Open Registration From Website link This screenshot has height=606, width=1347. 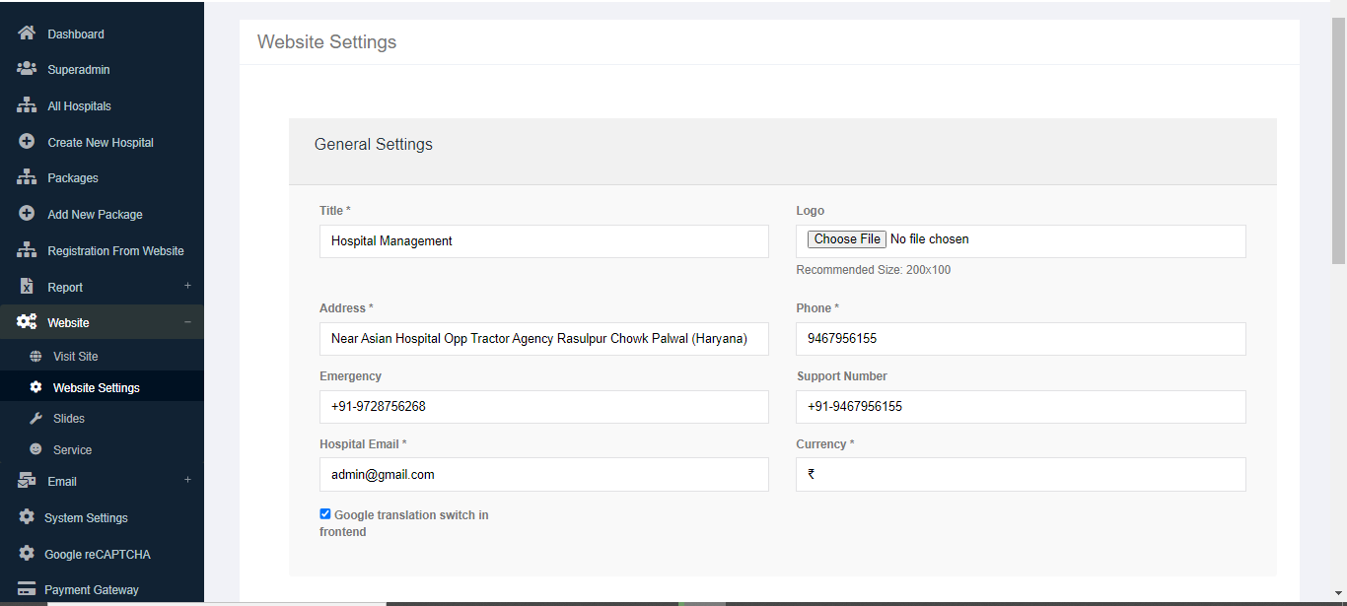tap(115, 251)
